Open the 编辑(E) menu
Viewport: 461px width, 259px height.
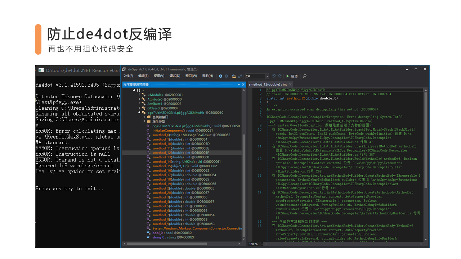coord(143,76)
